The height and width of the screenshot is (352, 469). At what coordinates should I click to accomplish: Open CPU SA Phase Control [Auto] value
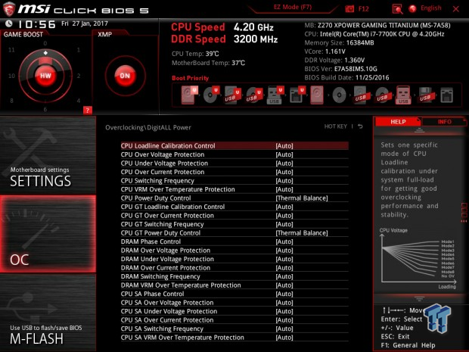coord(284,294)
